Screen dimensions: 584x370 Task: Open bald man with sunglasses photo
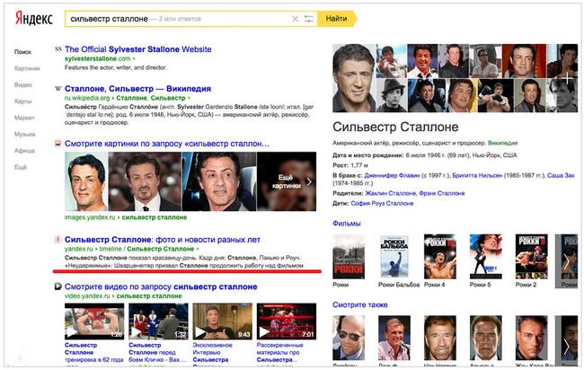coord(349,338)
